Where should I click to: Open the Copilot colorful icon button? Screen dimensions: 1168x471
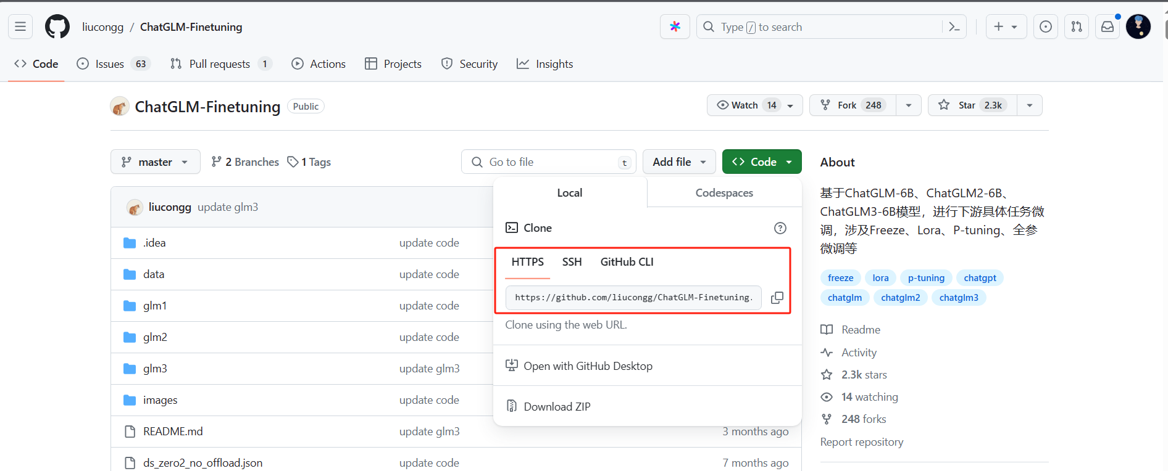pyautogui.click(x=675, y=27)
